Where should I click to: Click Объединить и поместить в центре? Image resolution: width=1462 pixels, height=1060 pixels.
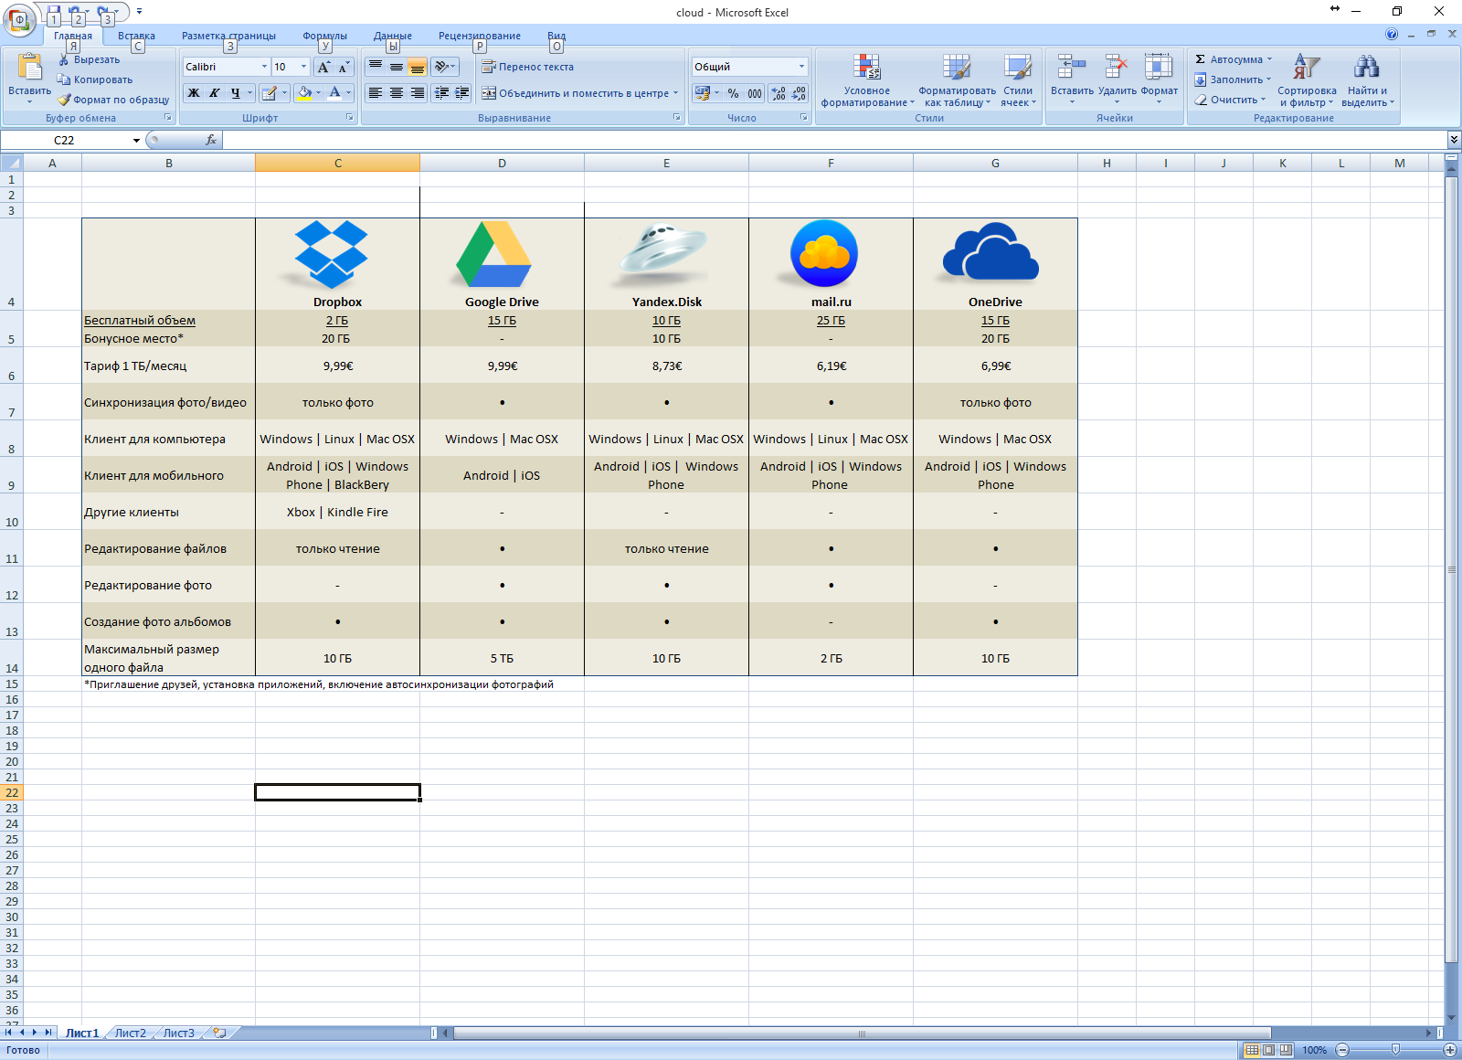pyautogui.click(x=576, y=93)
